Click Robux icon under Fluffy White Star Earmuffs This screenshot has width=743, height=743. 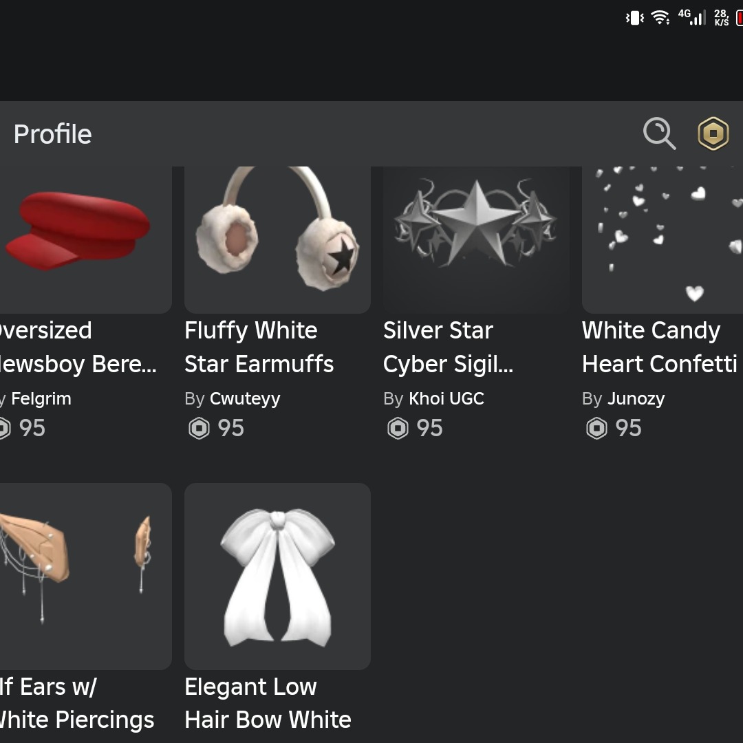[199, 429]
